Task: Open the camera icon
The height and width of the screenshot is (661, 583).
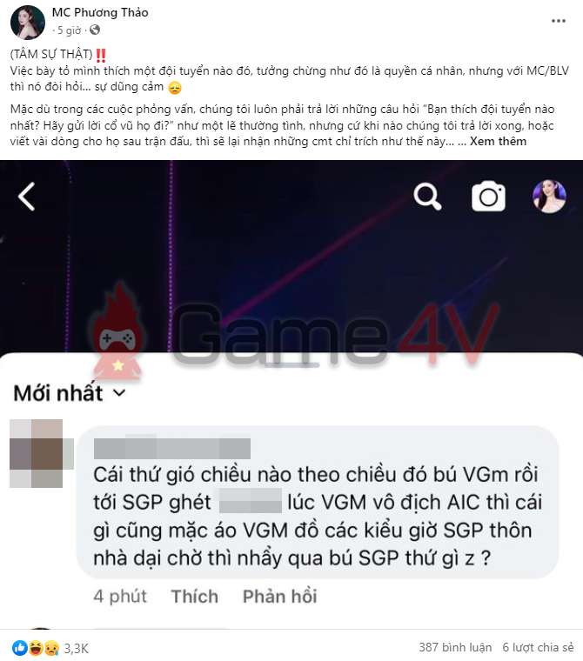Action: [x=488, y=197]
